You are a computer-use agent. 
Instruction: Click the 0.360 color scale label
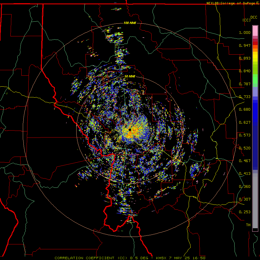[245, 187]
